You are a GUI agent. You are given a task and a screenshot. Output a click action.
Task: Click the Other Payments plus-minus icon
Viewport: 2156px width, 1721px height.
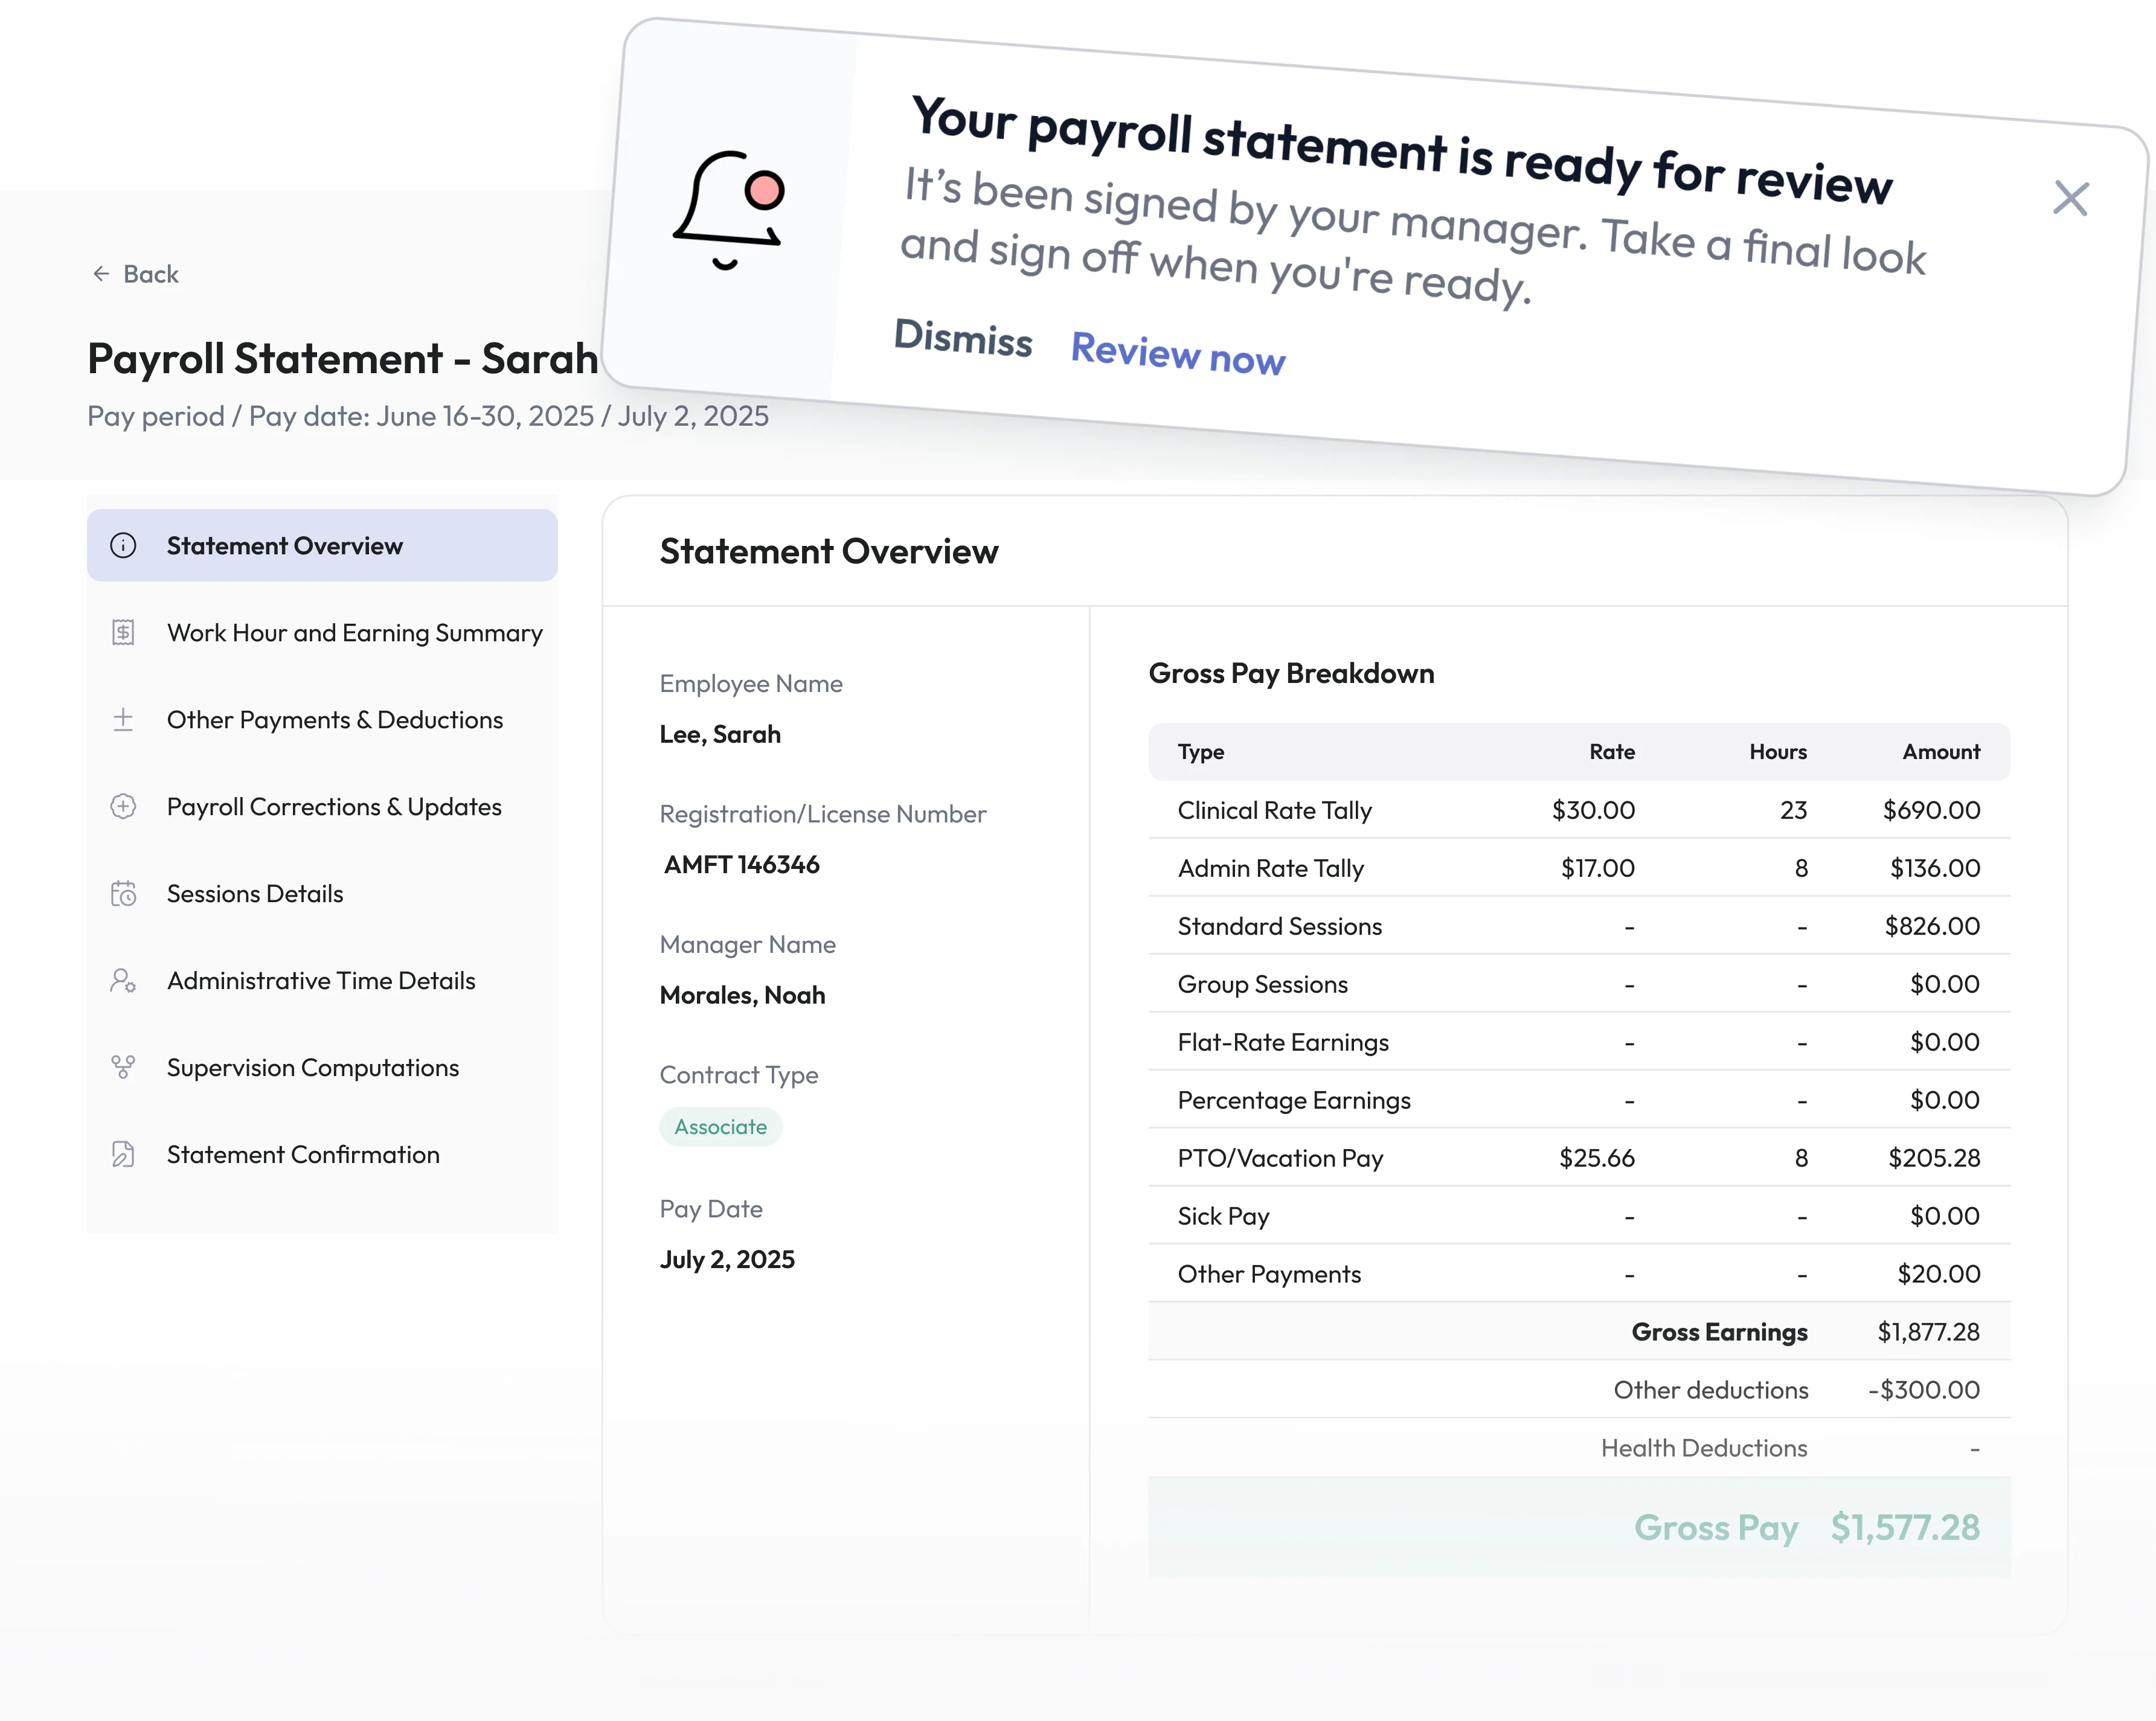click(123, 720)
